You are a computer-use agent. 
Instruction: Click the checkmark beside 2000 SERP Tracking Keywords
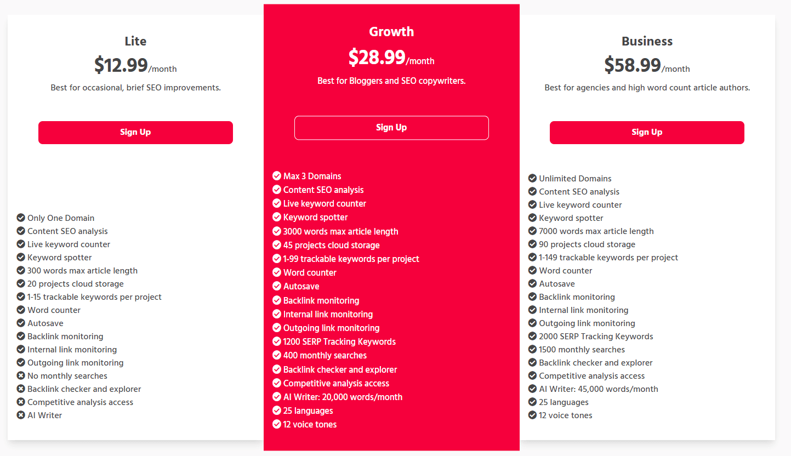click(532, 336)
